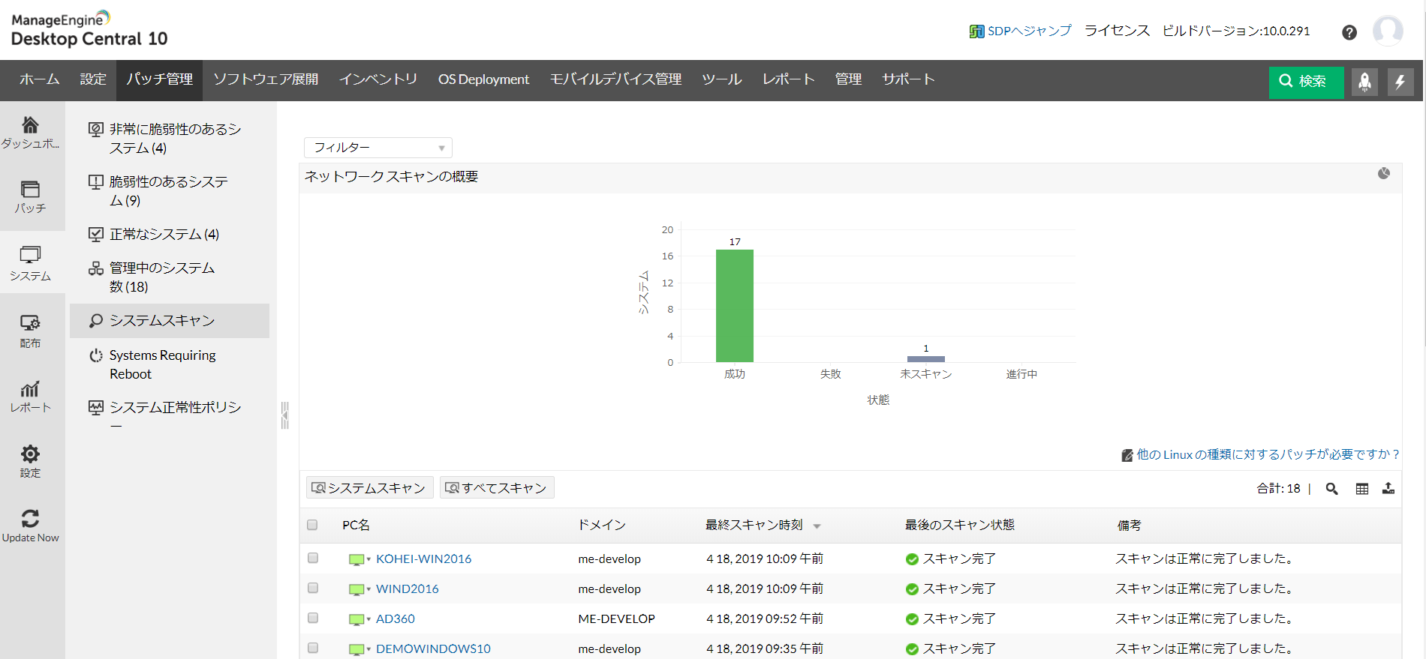This screenshot has height=659, width=1426.
Task: Click the export table icon
Action: click(x=1388, y=489)
